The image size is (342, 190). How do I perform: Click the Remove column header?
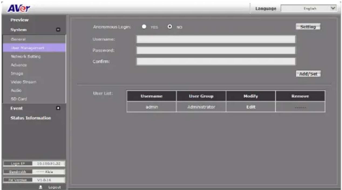tap(300, 96)
